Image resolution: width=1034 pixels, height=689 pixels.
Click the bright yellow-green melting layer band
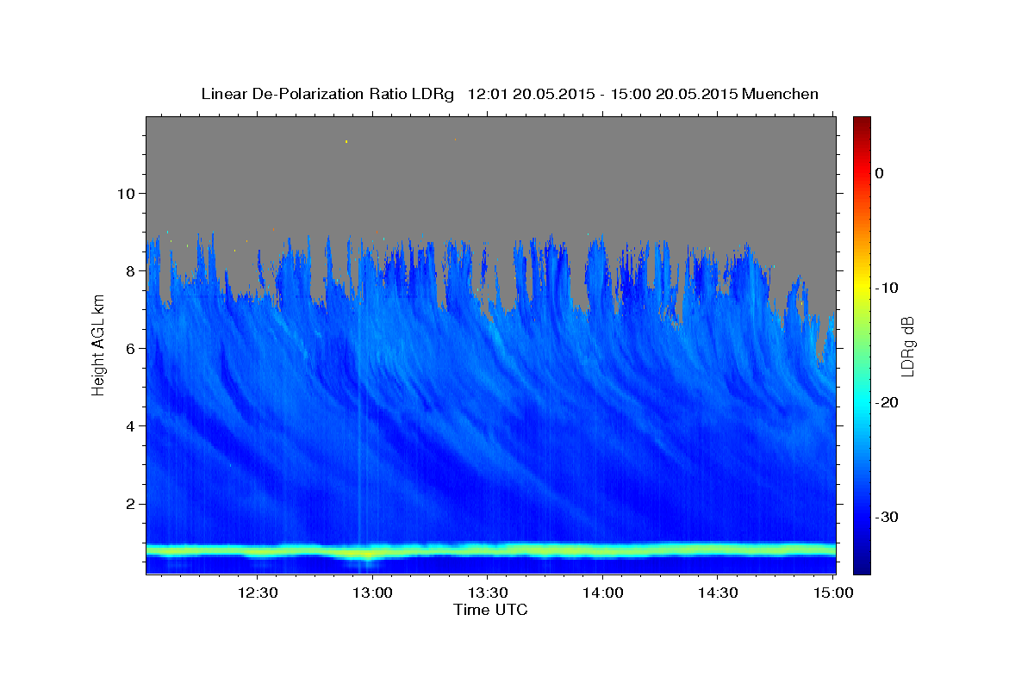491,549
